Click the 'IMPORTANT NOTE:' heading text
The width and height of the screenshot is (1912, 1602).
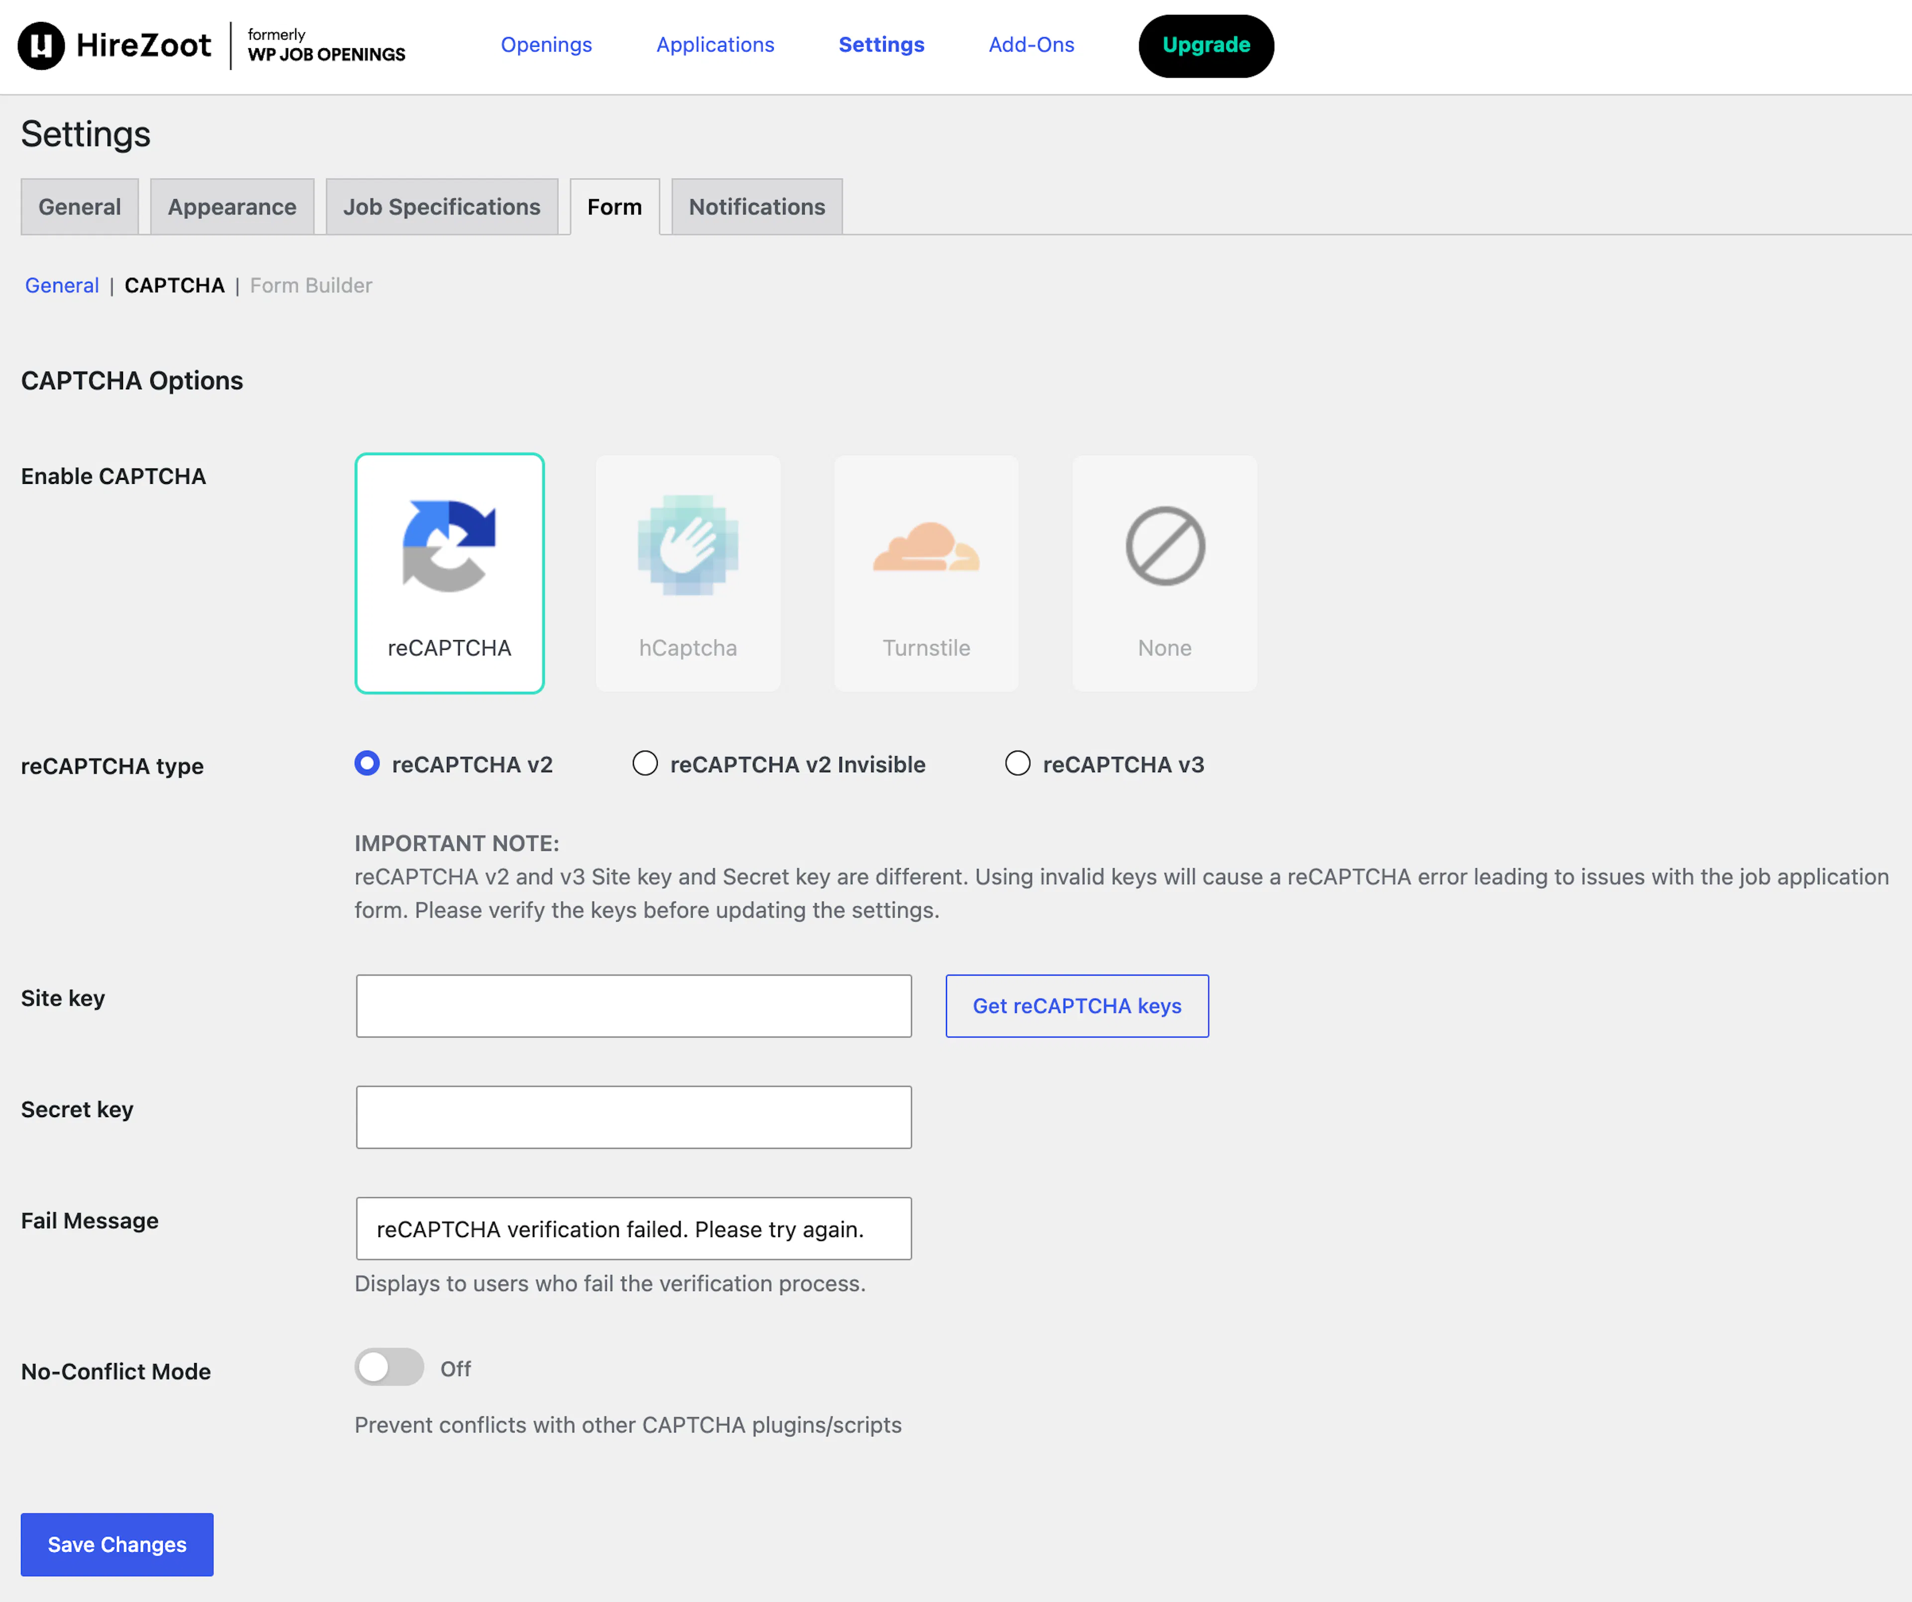(x=457, y=844)
